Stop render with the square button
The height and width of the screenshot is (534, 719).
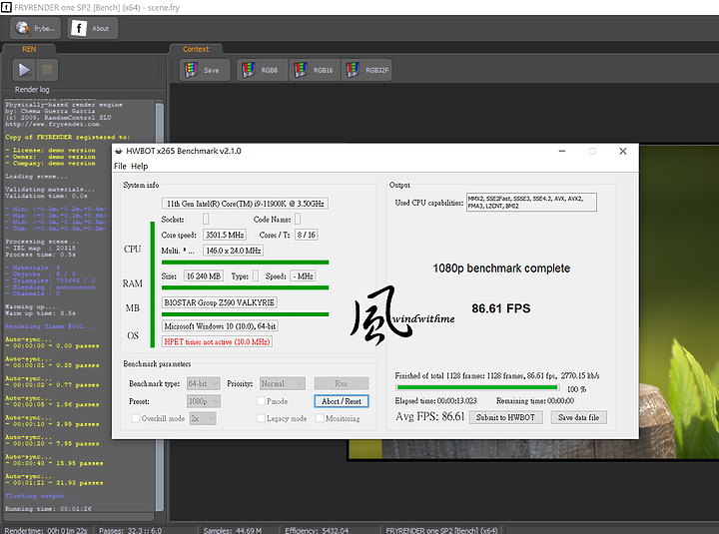click(x=47, y=70)
